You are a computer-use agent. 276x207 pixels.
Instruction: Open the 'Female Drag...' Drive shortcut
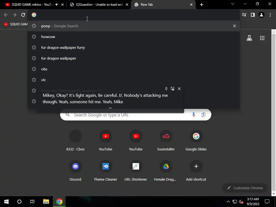pos(166,171)
